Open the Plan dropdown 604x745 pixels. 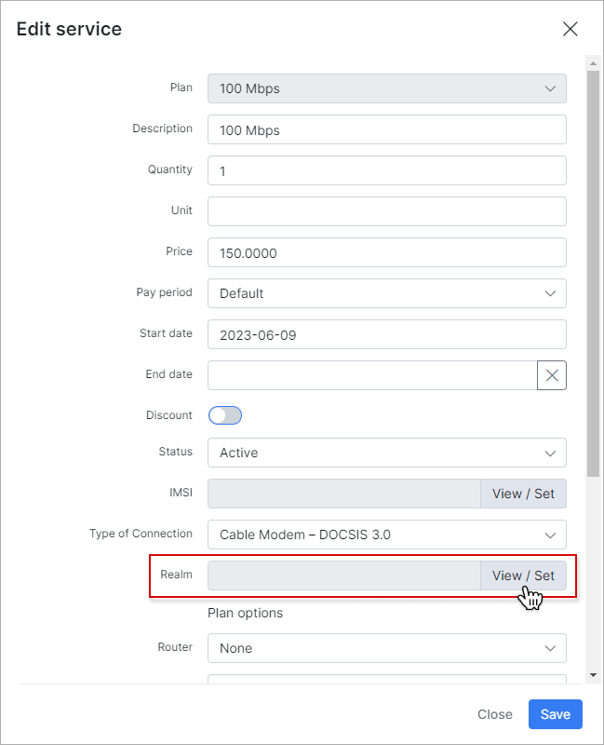[386, 88]
